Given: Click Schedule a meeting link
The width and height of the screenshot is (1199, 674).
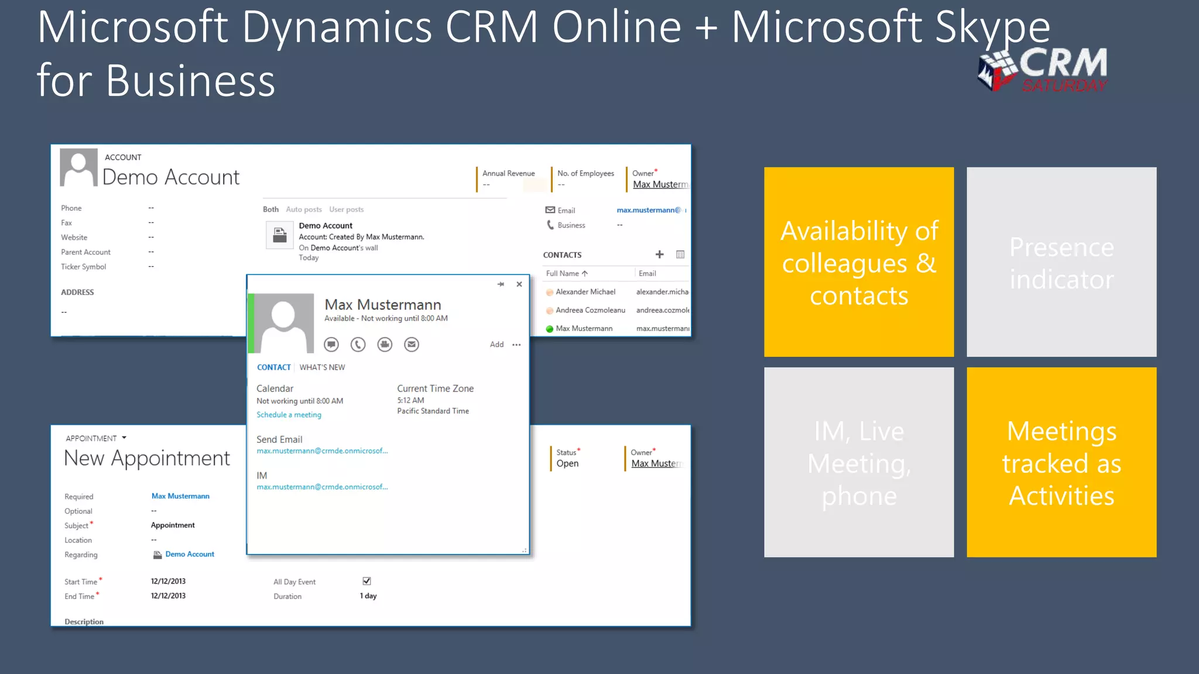Looking at the screenshot, I should 289,415.
